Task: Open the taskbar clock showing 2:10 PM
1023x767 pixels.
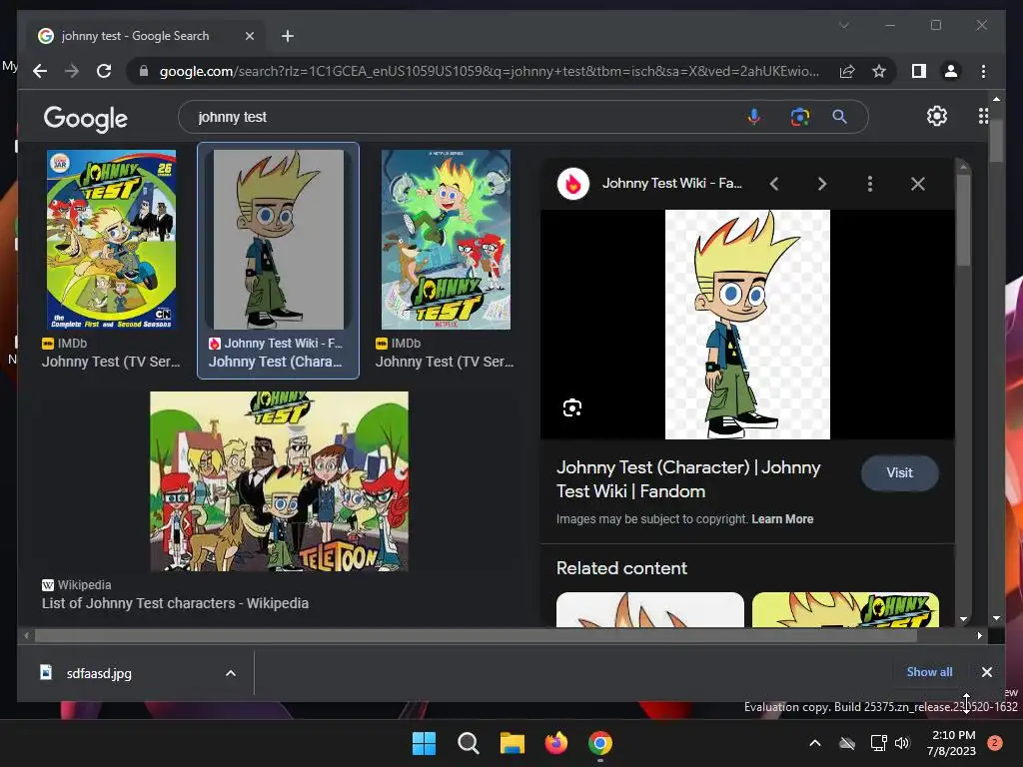Action: click(951, 743)
